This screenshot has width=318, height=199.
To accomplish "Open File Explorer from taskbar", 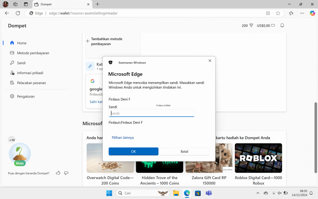I will click(x=176, y=193).
